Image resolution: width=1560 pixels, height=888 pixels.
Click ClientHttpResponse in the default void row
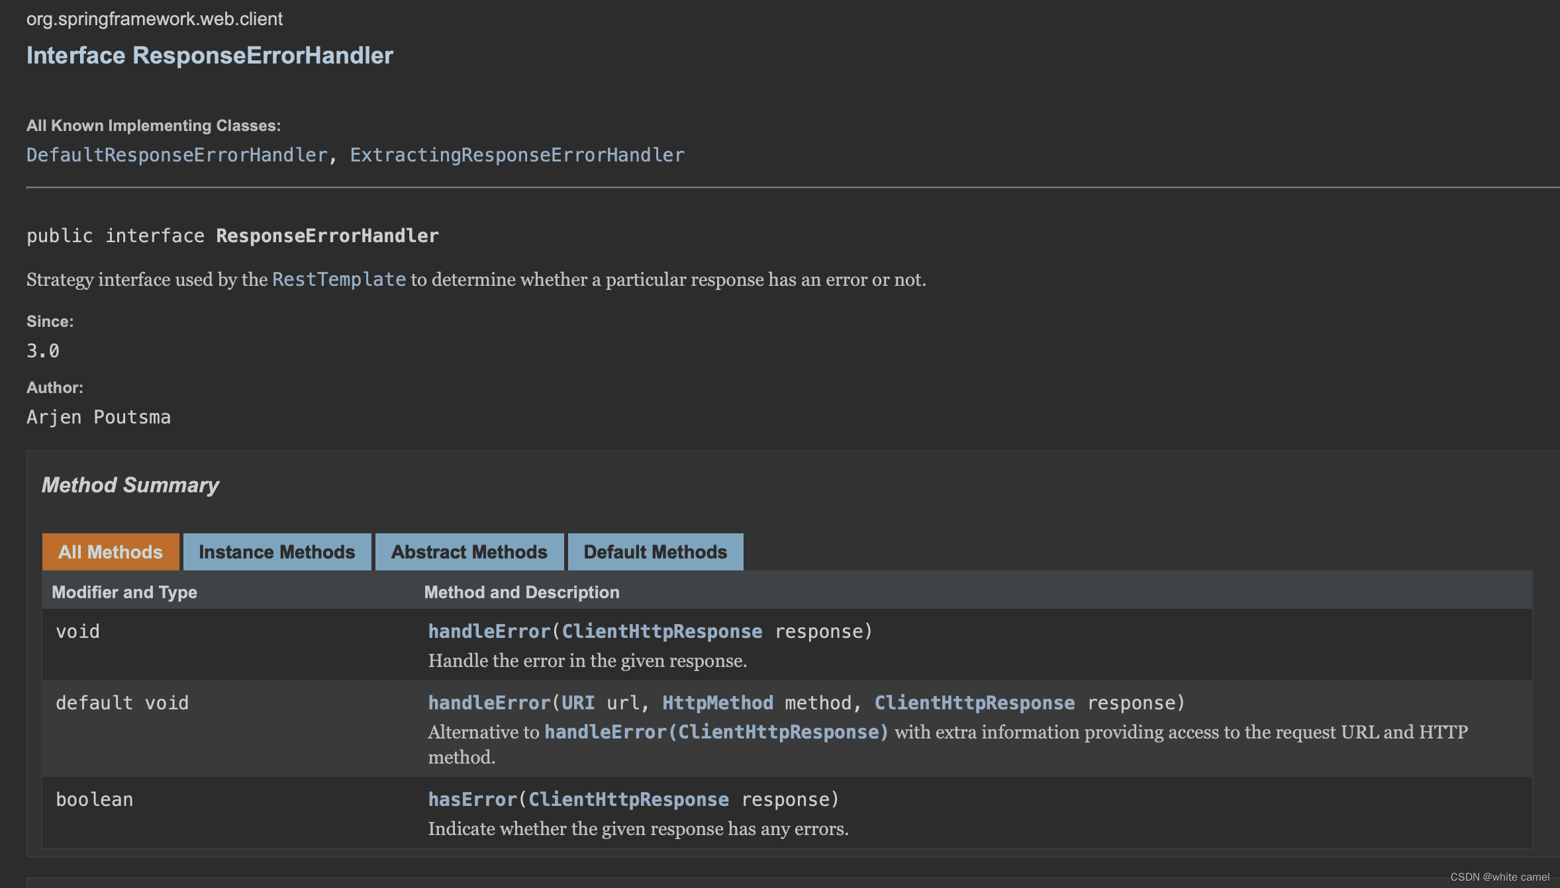click(974, 703)
